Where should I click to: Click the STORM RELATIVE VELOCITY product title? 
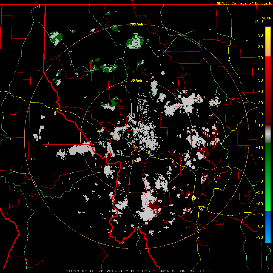[97, 271]
